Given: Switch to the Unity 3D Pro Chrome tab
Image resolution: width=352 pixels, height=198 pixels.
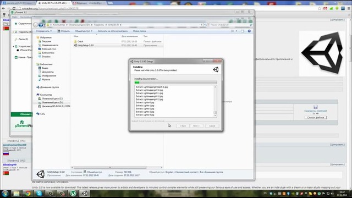Looking at the screenshot, I should [x=54, y=3].
